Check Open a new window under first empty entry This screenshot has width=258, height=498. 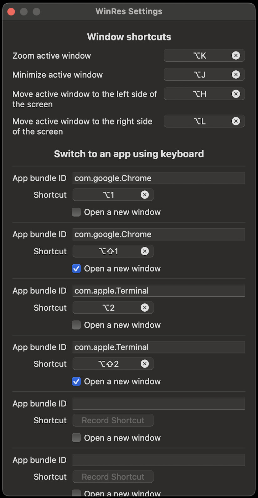76,437
